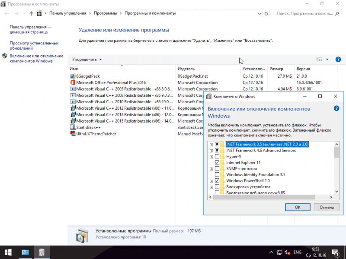Click the components list vertical scrollbar thumb
The width and height of the screenshot is (346, 259).
click(x=336, y=152)
